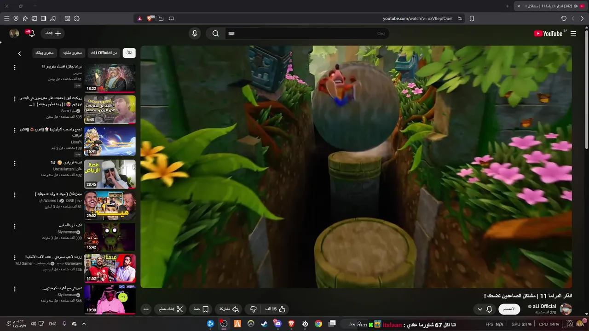This screenshot has height=331, width=589.
Task: Open options menu for the 15:42 video
Action: (14, 226)
